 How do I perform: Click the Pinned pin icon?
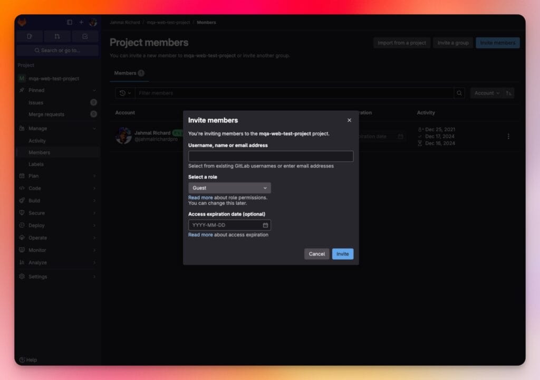coord(22,90)
